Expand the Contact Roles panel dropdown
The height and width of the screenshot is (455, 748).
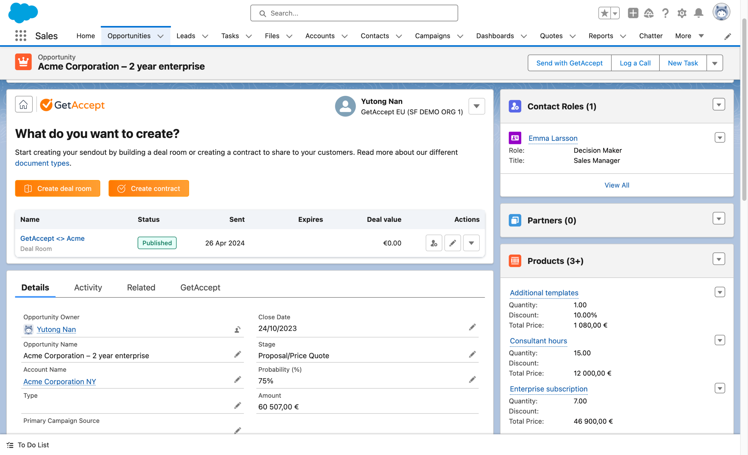(x=718, y=105)
